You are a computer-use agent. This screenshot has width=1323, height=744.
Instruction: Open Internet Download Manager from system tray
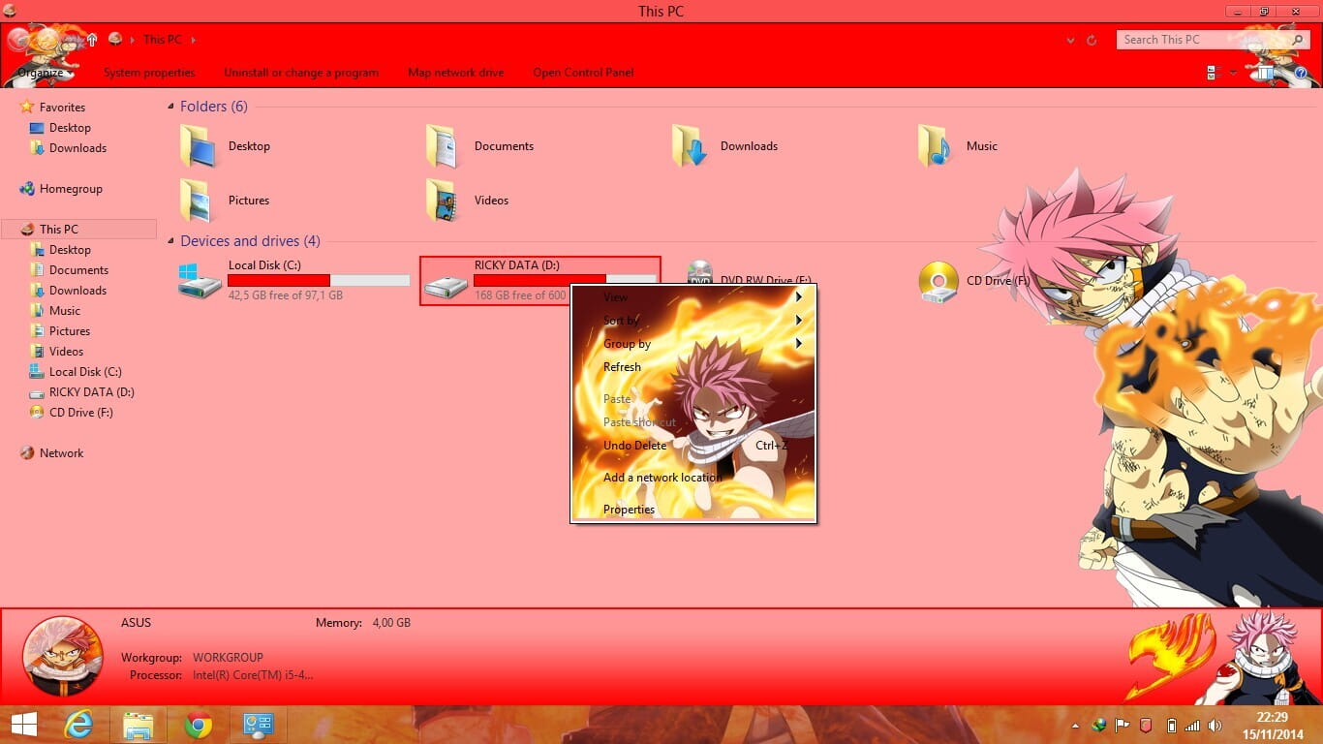click(1099, 725)
